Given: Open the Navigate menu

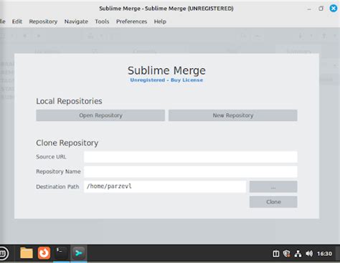Looking at the screenshot, I should click(76, 21).
